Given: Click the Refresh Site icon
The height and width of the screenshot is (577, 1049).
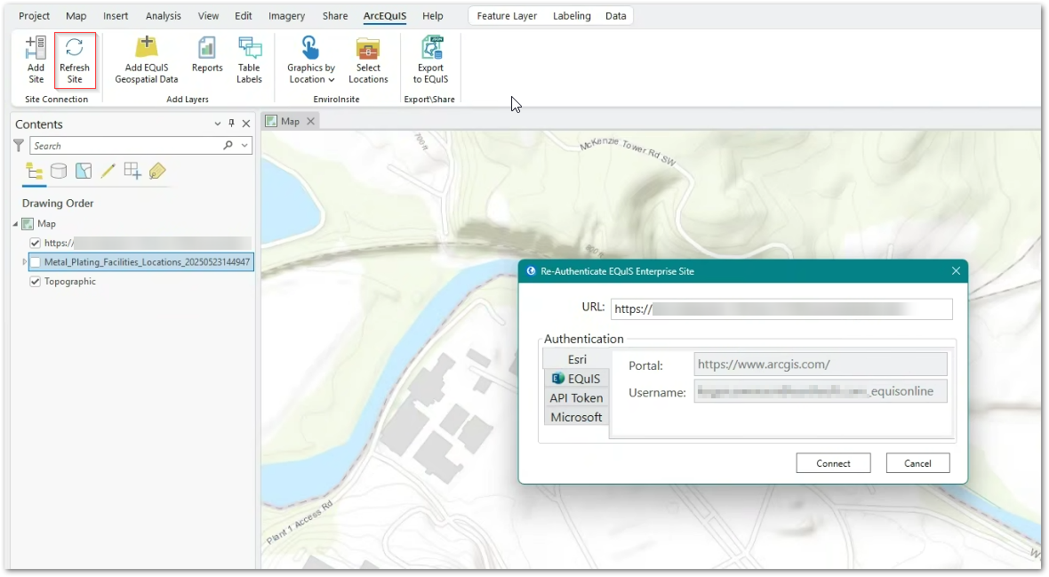Looking at the screenshot, I should coord(75,60).
